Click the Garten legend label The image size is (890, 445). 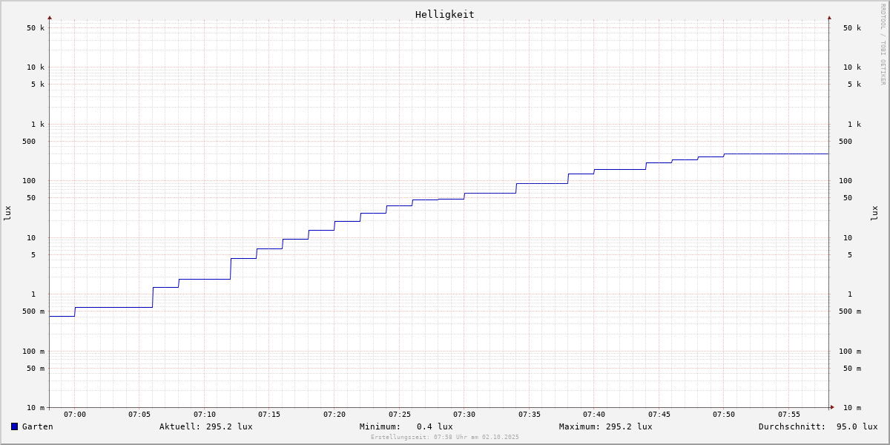37,426
